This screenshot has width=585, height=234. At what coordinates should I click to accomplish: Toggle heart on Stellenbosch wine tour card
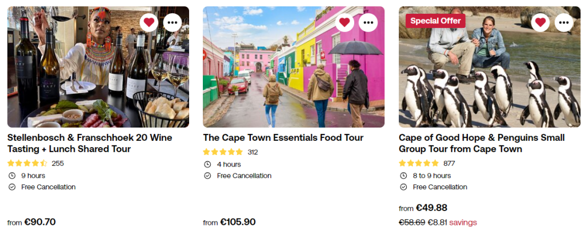[x=149, y=22]
